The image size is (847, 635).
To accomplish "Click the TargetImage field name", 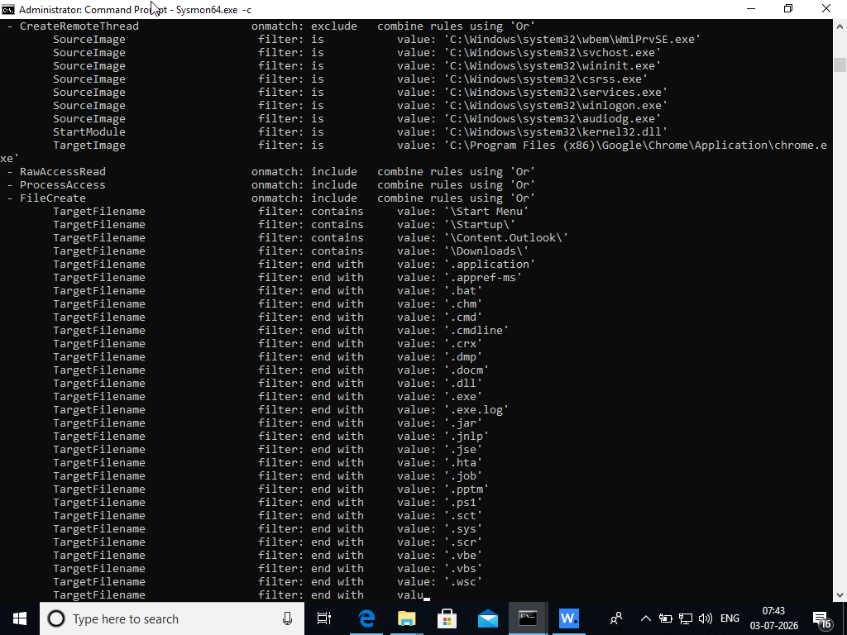I will coord(89,146).
